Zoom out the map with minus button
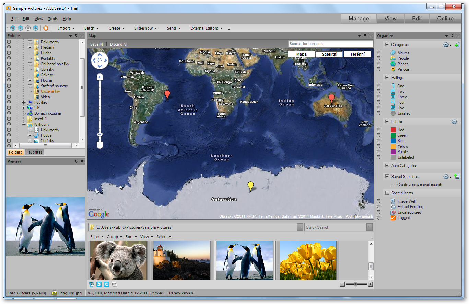The height and width of the screenshot is (304, 469). coord(100,145)
